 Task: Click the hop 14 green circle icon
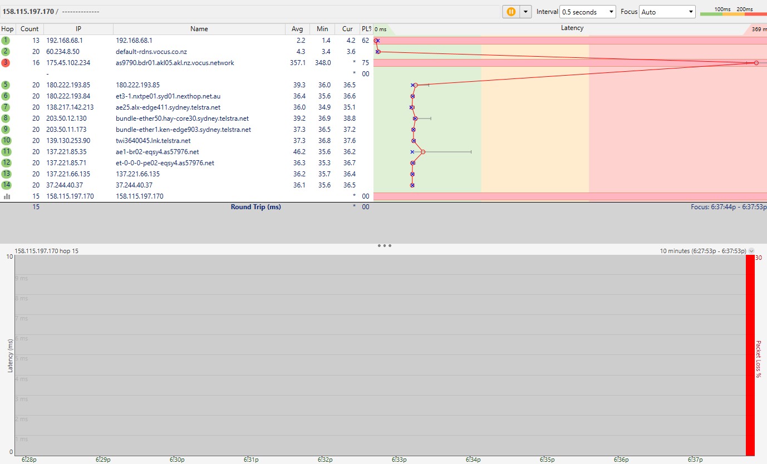6,185
